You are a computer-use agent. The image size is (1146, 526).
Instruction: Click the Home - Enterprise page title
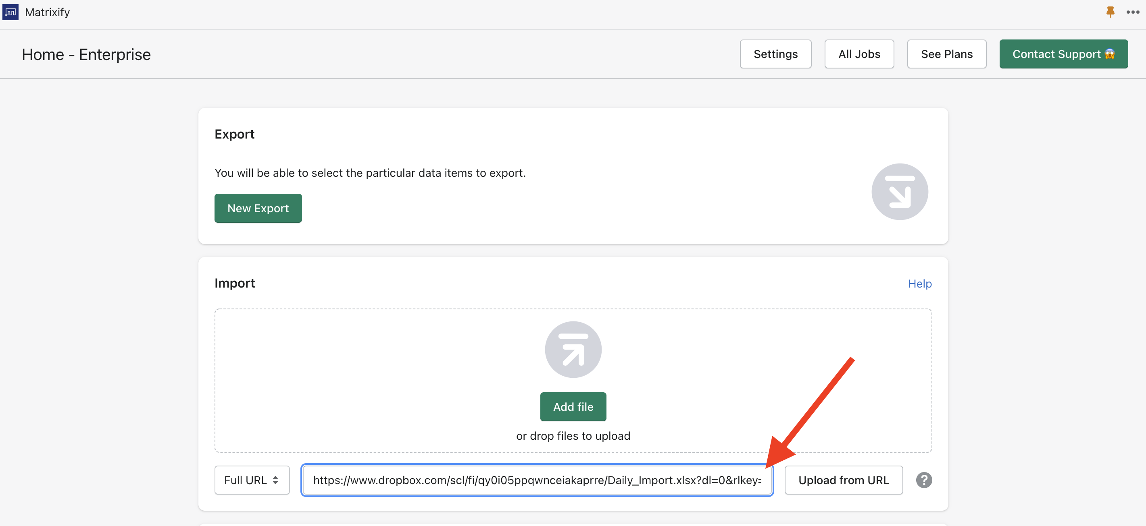[86, 54]
